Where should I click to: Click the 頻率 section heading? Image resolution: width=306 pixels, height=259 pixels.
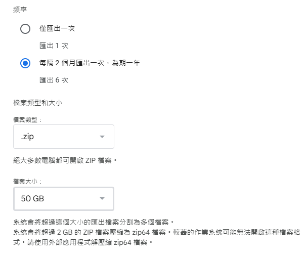(20, 10)
